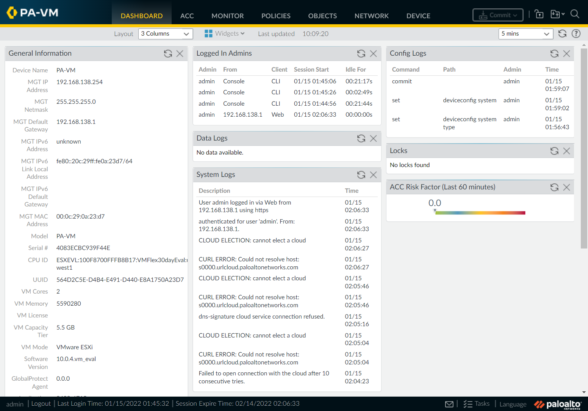Click the PA-VM logo
The height and width of the screenshot is (411, 588).
33,13
